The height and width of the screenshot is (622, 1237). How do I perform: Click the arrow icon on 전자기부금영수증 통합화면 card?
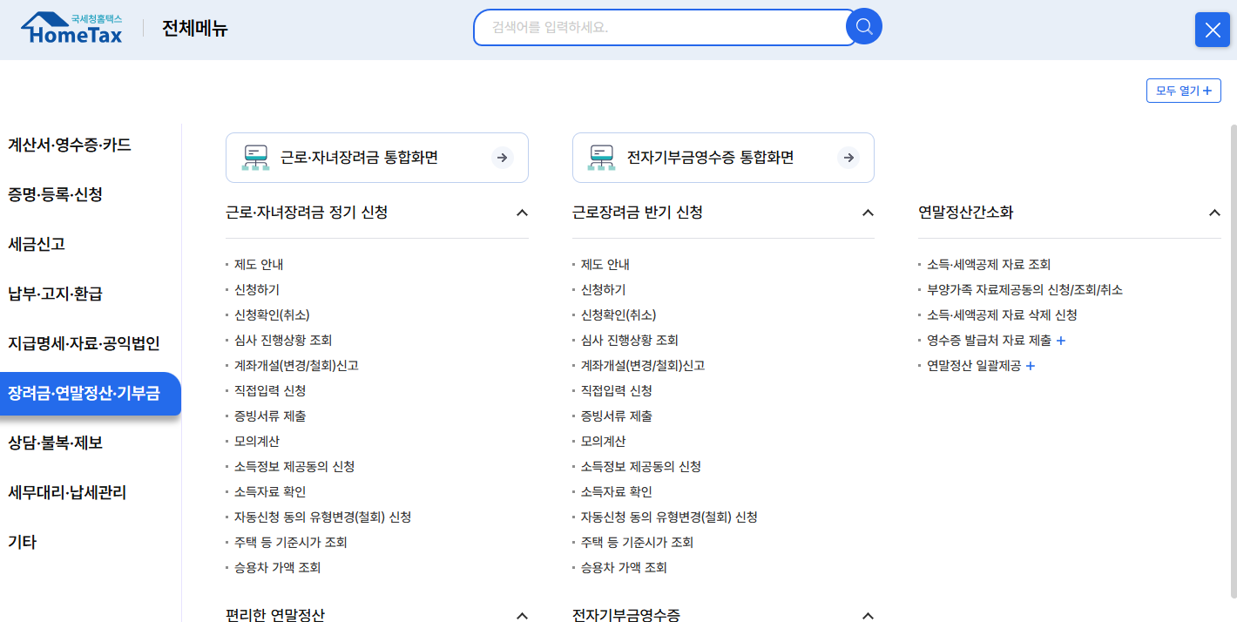tap(848, 157)
